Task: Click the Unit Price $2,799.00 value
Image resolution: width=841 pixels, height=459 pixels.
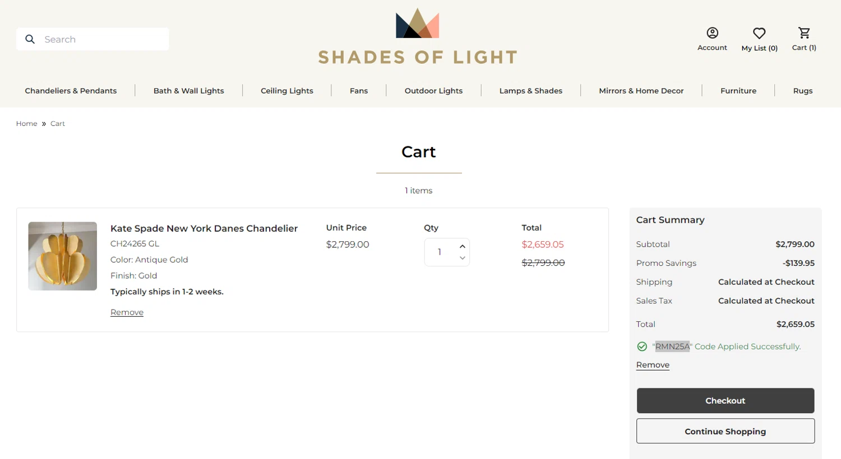Action: pyautogui.click(x=348, y=245)
